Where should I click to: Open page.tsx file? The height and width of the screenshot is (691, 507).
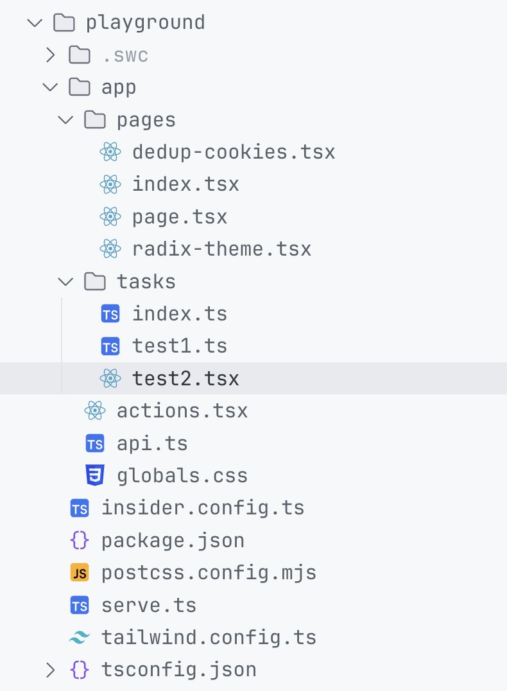click(180, 218)
